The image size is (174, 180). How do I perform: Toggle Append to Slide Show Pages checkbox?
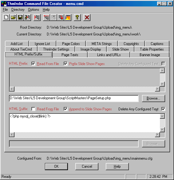(x=65, y=109)
